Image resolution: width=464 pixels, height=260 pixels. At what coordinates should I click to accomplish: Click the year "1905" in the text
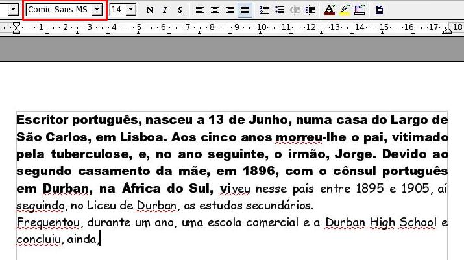pos(415,188)
